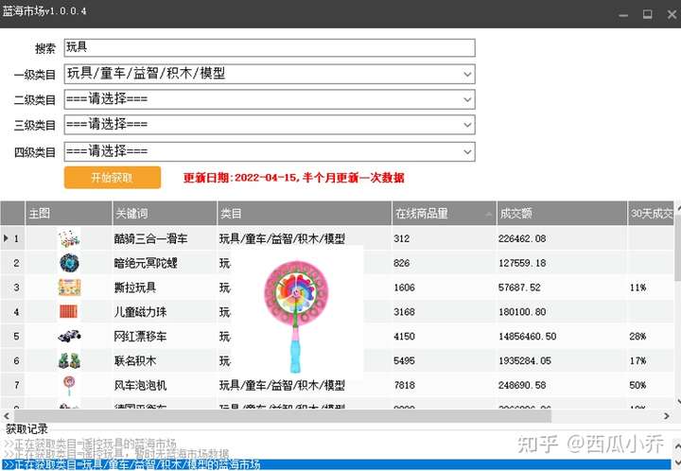The image size is (681, 471).
Task: Maximize the 蓝海市场 window
Action: [x=648, y=14]
